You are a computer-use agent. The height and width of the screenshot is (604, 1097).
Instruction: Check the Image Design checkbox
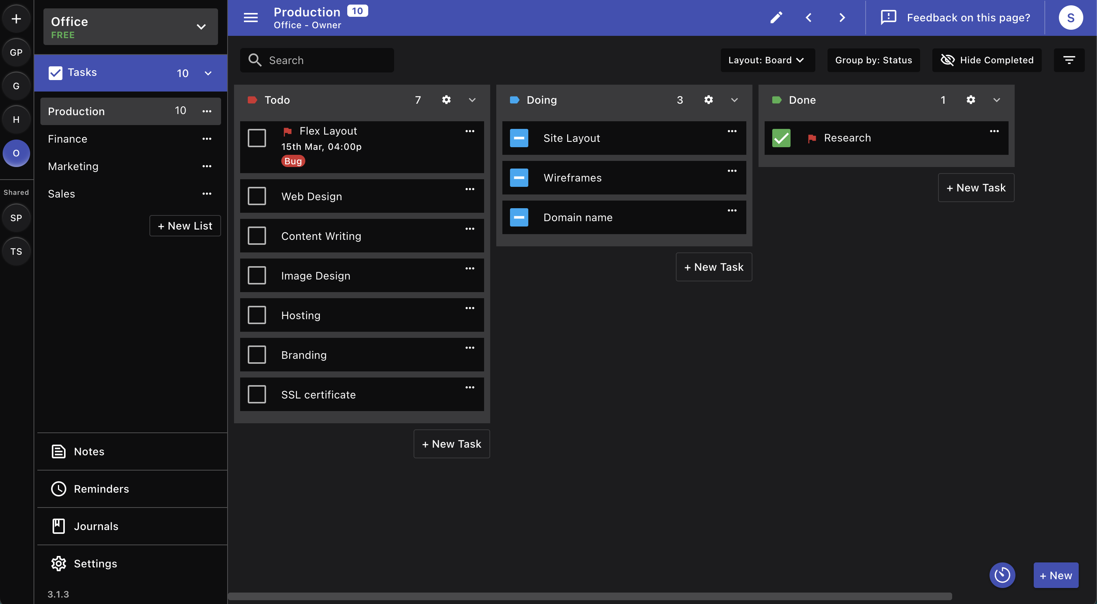[x=257, y=276]
